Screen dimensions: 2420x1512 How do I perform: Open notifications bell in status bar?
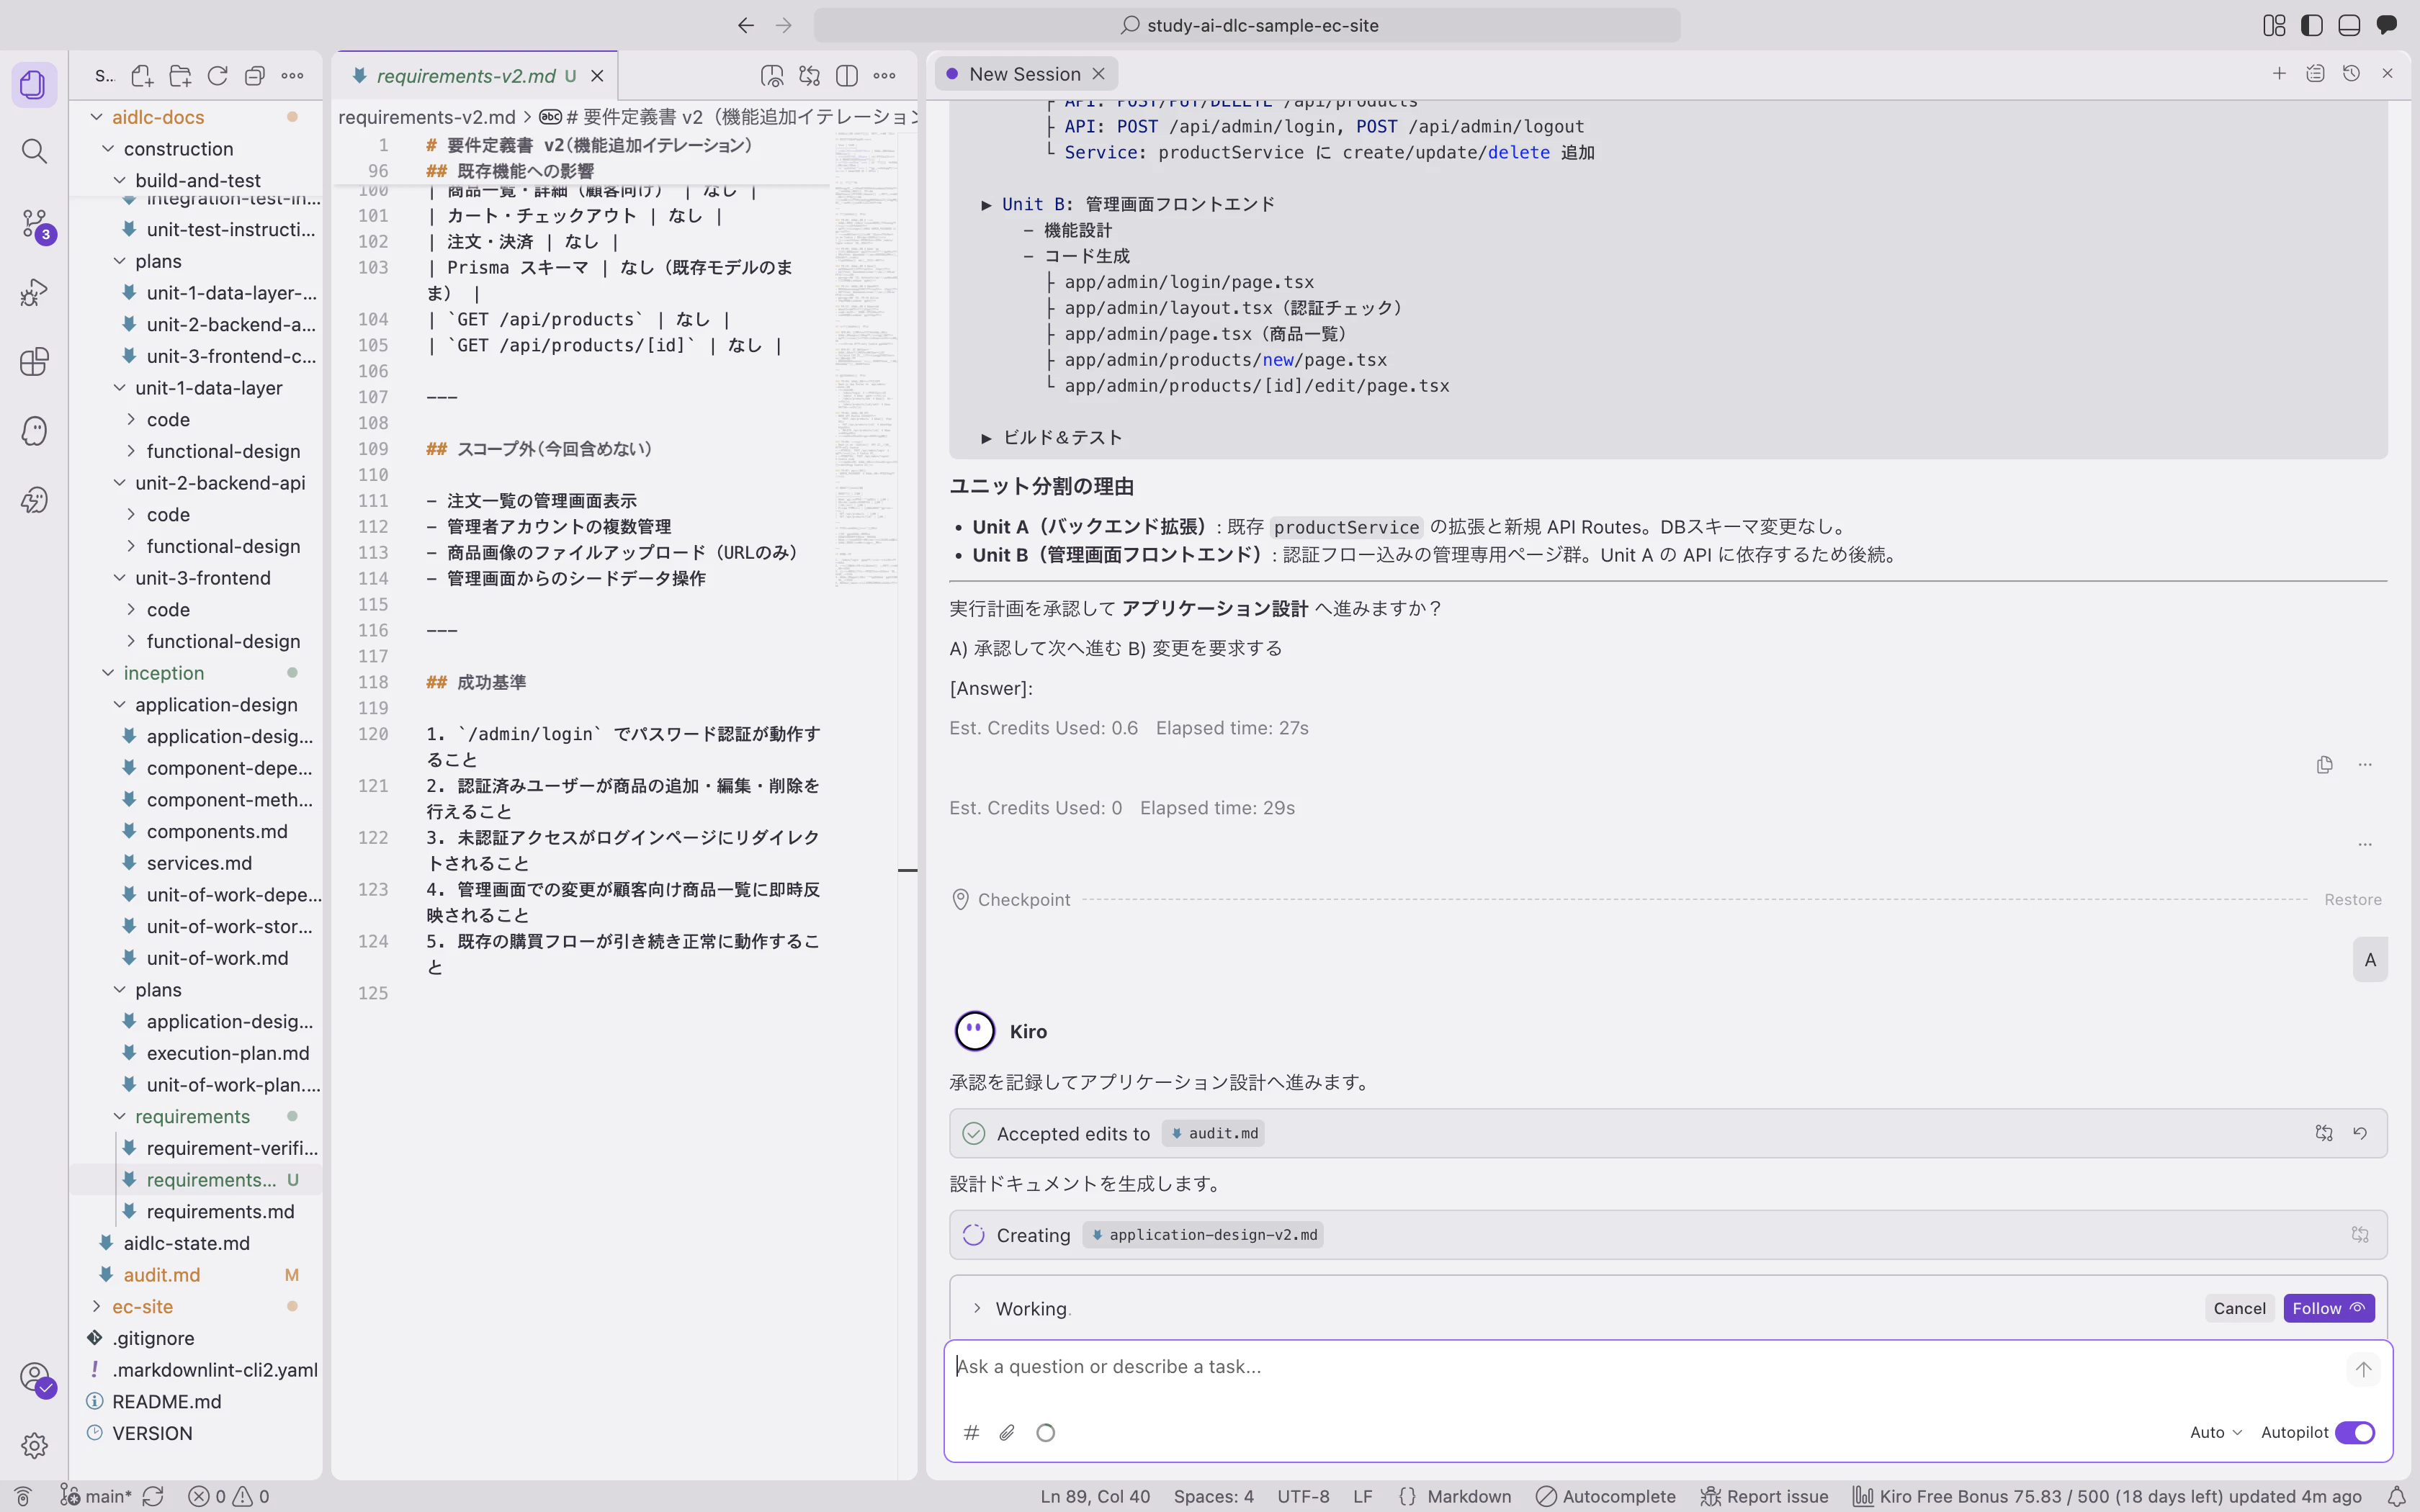coord(2396,1497)
